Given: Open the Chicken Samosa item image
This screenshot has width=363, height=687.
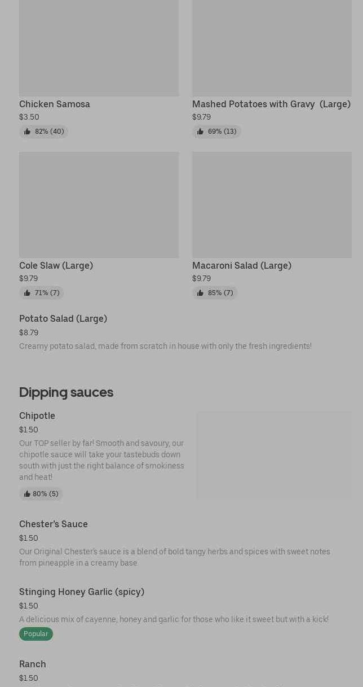Looking at the screenshot, I should coord(99,48).
